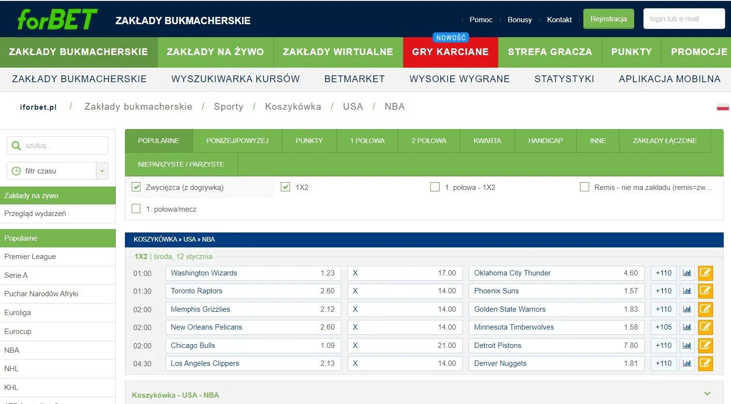Click the clock icon in filtr czasu field
Viewport: 731px width, 404px height.
click(16, 171)
